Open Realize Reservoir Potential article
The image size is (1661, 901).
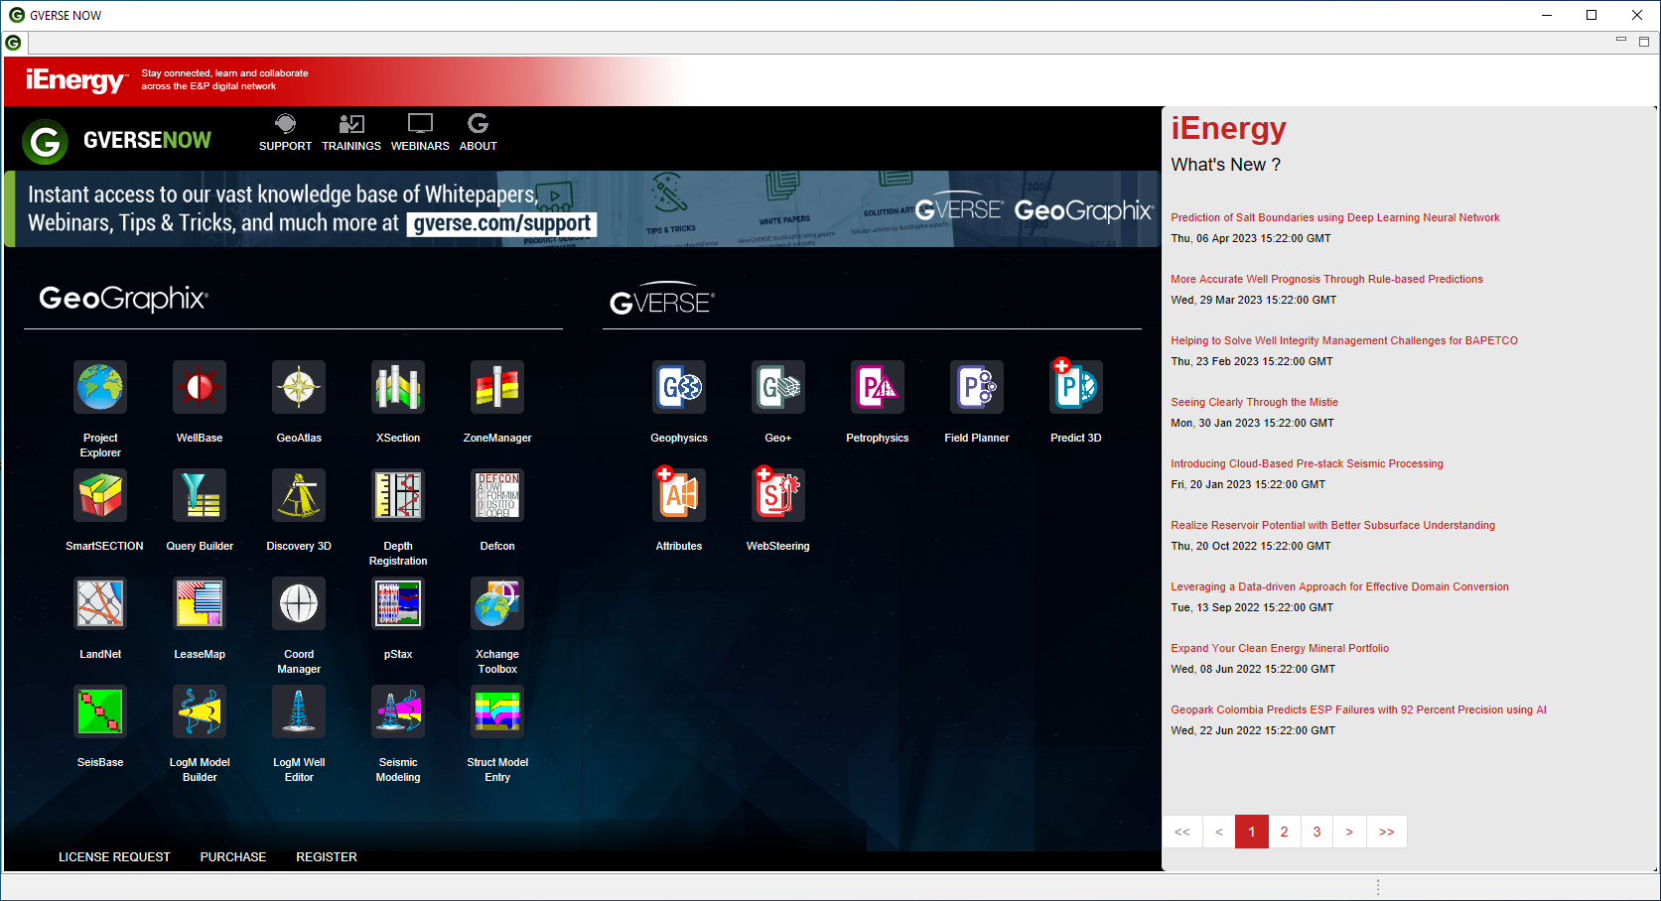coord(1332,525)
